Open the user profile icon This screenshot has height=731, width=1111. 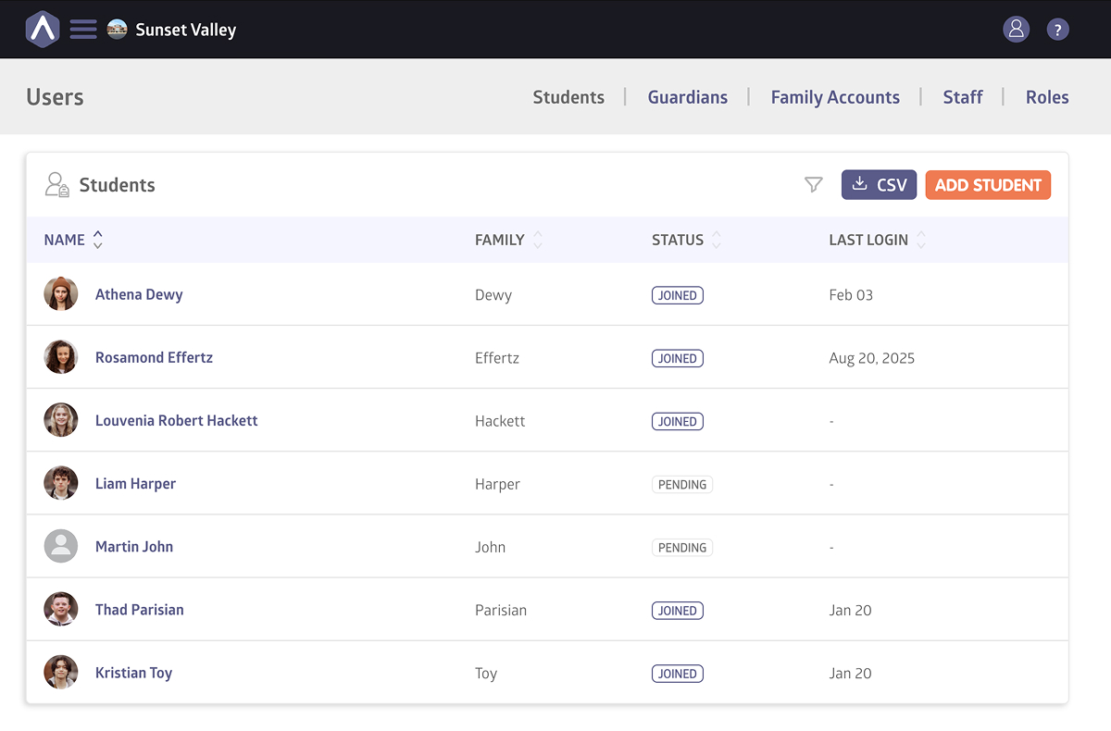tap(1016, 30)
